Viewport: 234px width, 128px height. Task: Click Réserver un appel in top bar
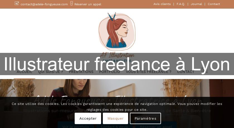[88, 4]
